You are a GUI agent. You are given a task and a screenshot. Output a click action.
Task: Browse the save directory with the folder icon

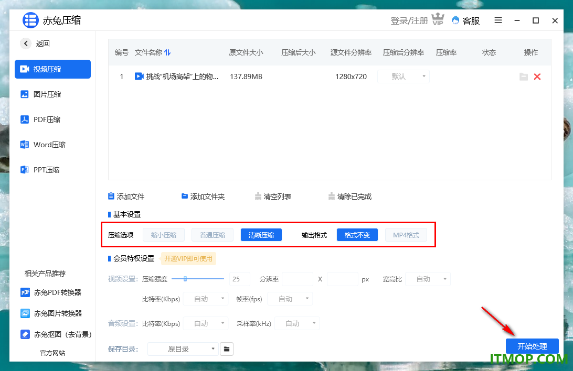pos(227,349)
